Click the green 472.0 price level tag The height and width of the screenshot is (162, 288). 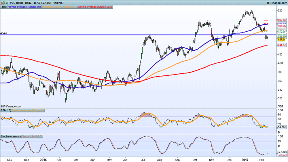[x=281, y=31]
